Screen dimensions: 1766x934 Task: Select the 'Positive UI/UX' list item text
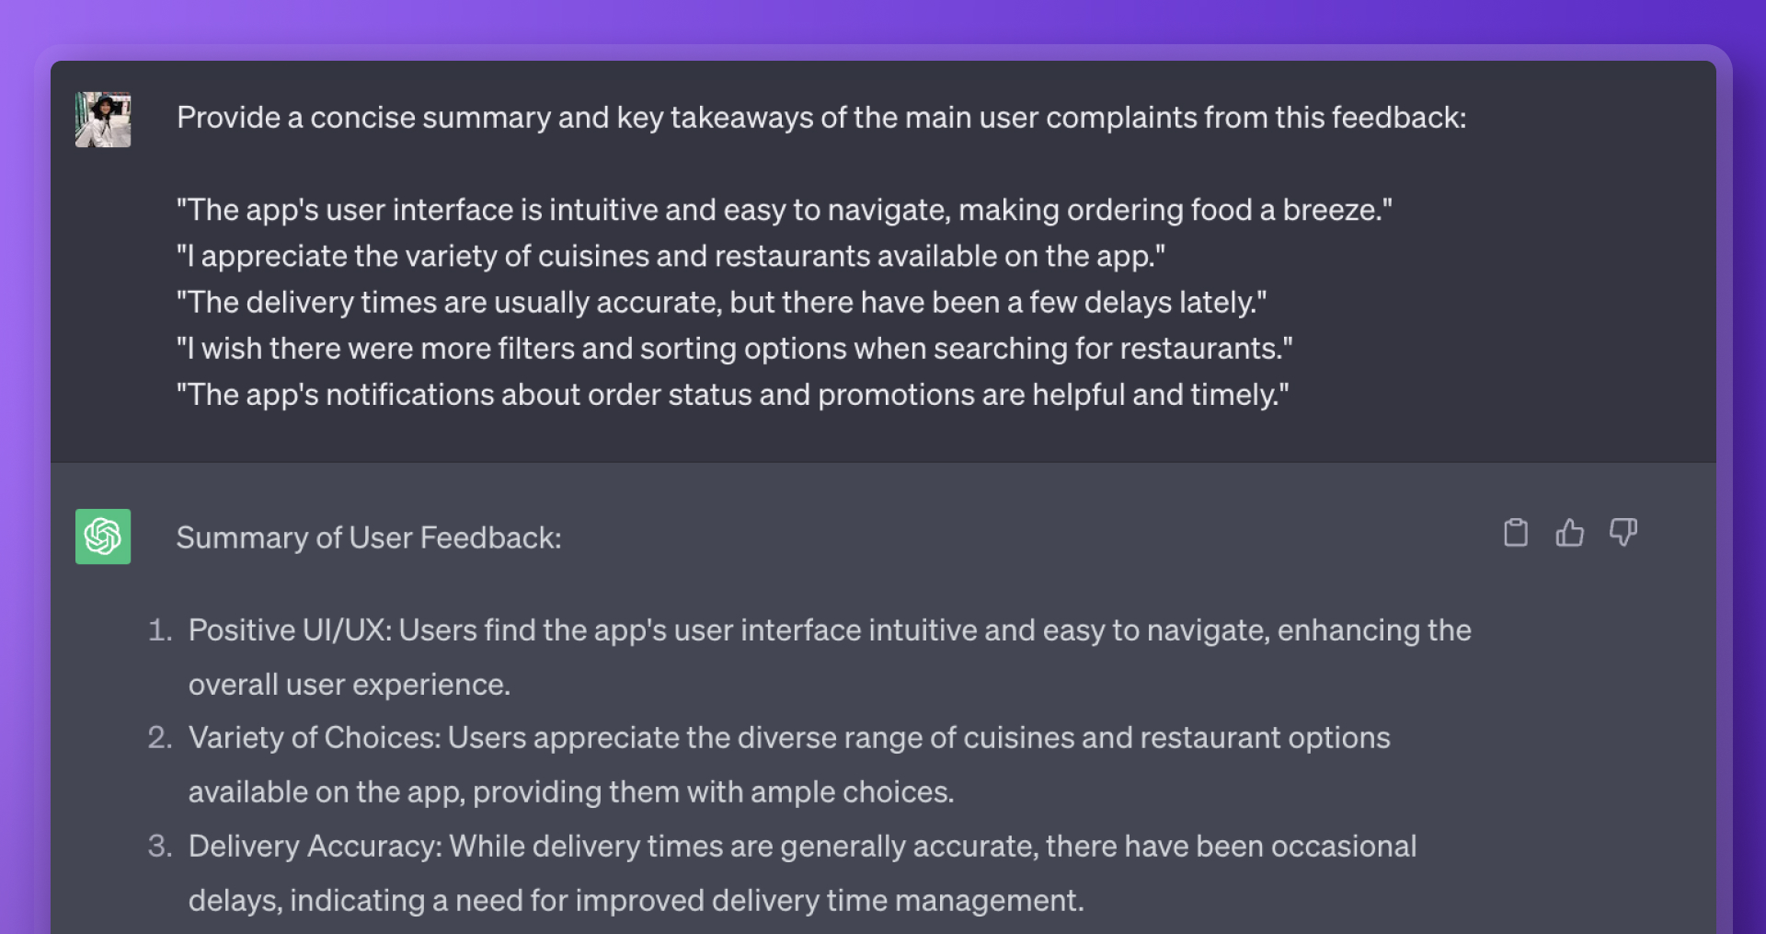click(830, 657)
